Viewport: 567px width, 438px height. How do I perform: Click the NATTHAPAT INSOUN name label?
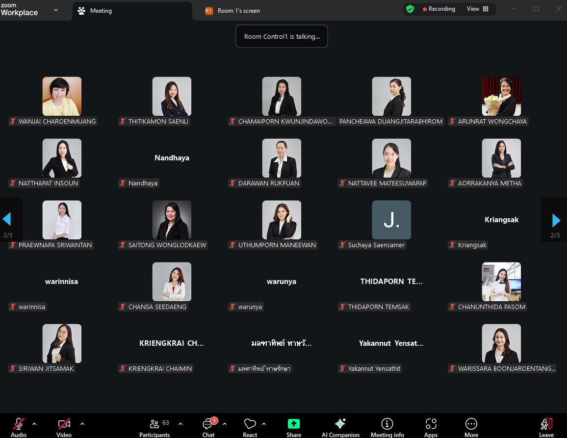(48, 183)
